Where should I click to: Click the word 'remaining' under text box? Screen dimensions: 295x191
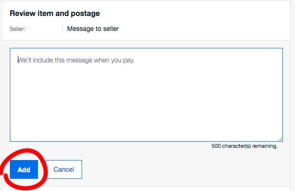[x=265, y=146]
